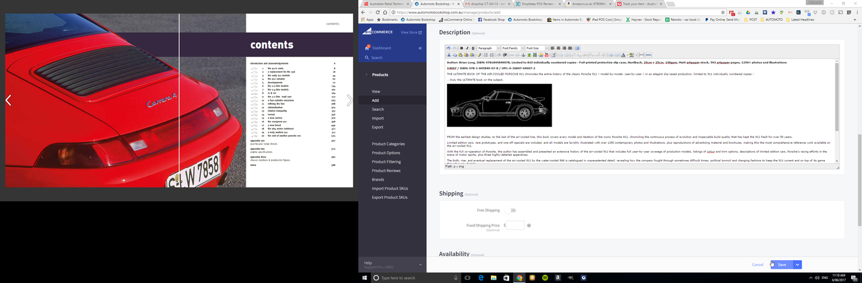Screen dimensions: 862x283
Task: Show next image with right arrow
Action: coord(350,100)
